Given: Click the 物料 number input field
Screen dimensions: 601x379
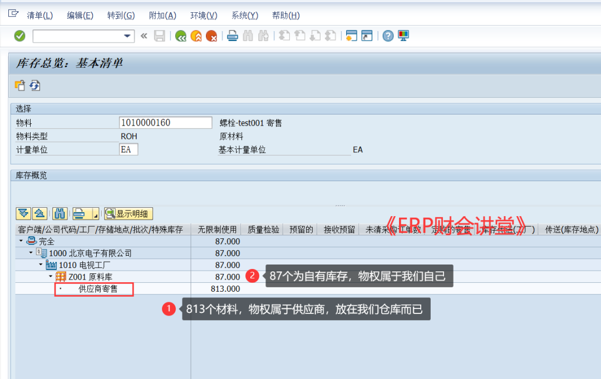Looking at the screenshot, I should [165, 123].
